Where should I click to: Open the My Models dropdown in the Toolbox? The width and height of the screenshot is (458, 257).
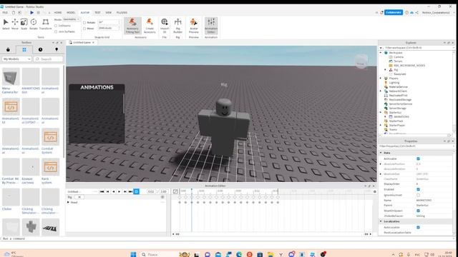[x=16, y=59]
